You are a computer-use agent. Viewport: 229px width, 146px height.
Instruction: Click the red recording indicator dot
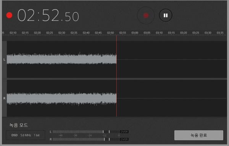point(9,15)
